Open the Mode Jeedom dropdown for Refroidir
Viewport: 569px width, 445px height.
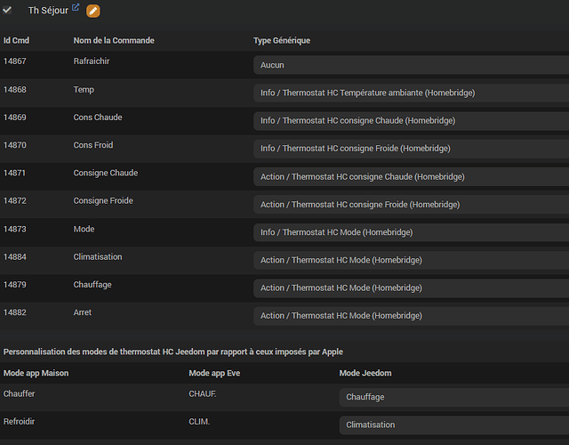click(453, 425)
